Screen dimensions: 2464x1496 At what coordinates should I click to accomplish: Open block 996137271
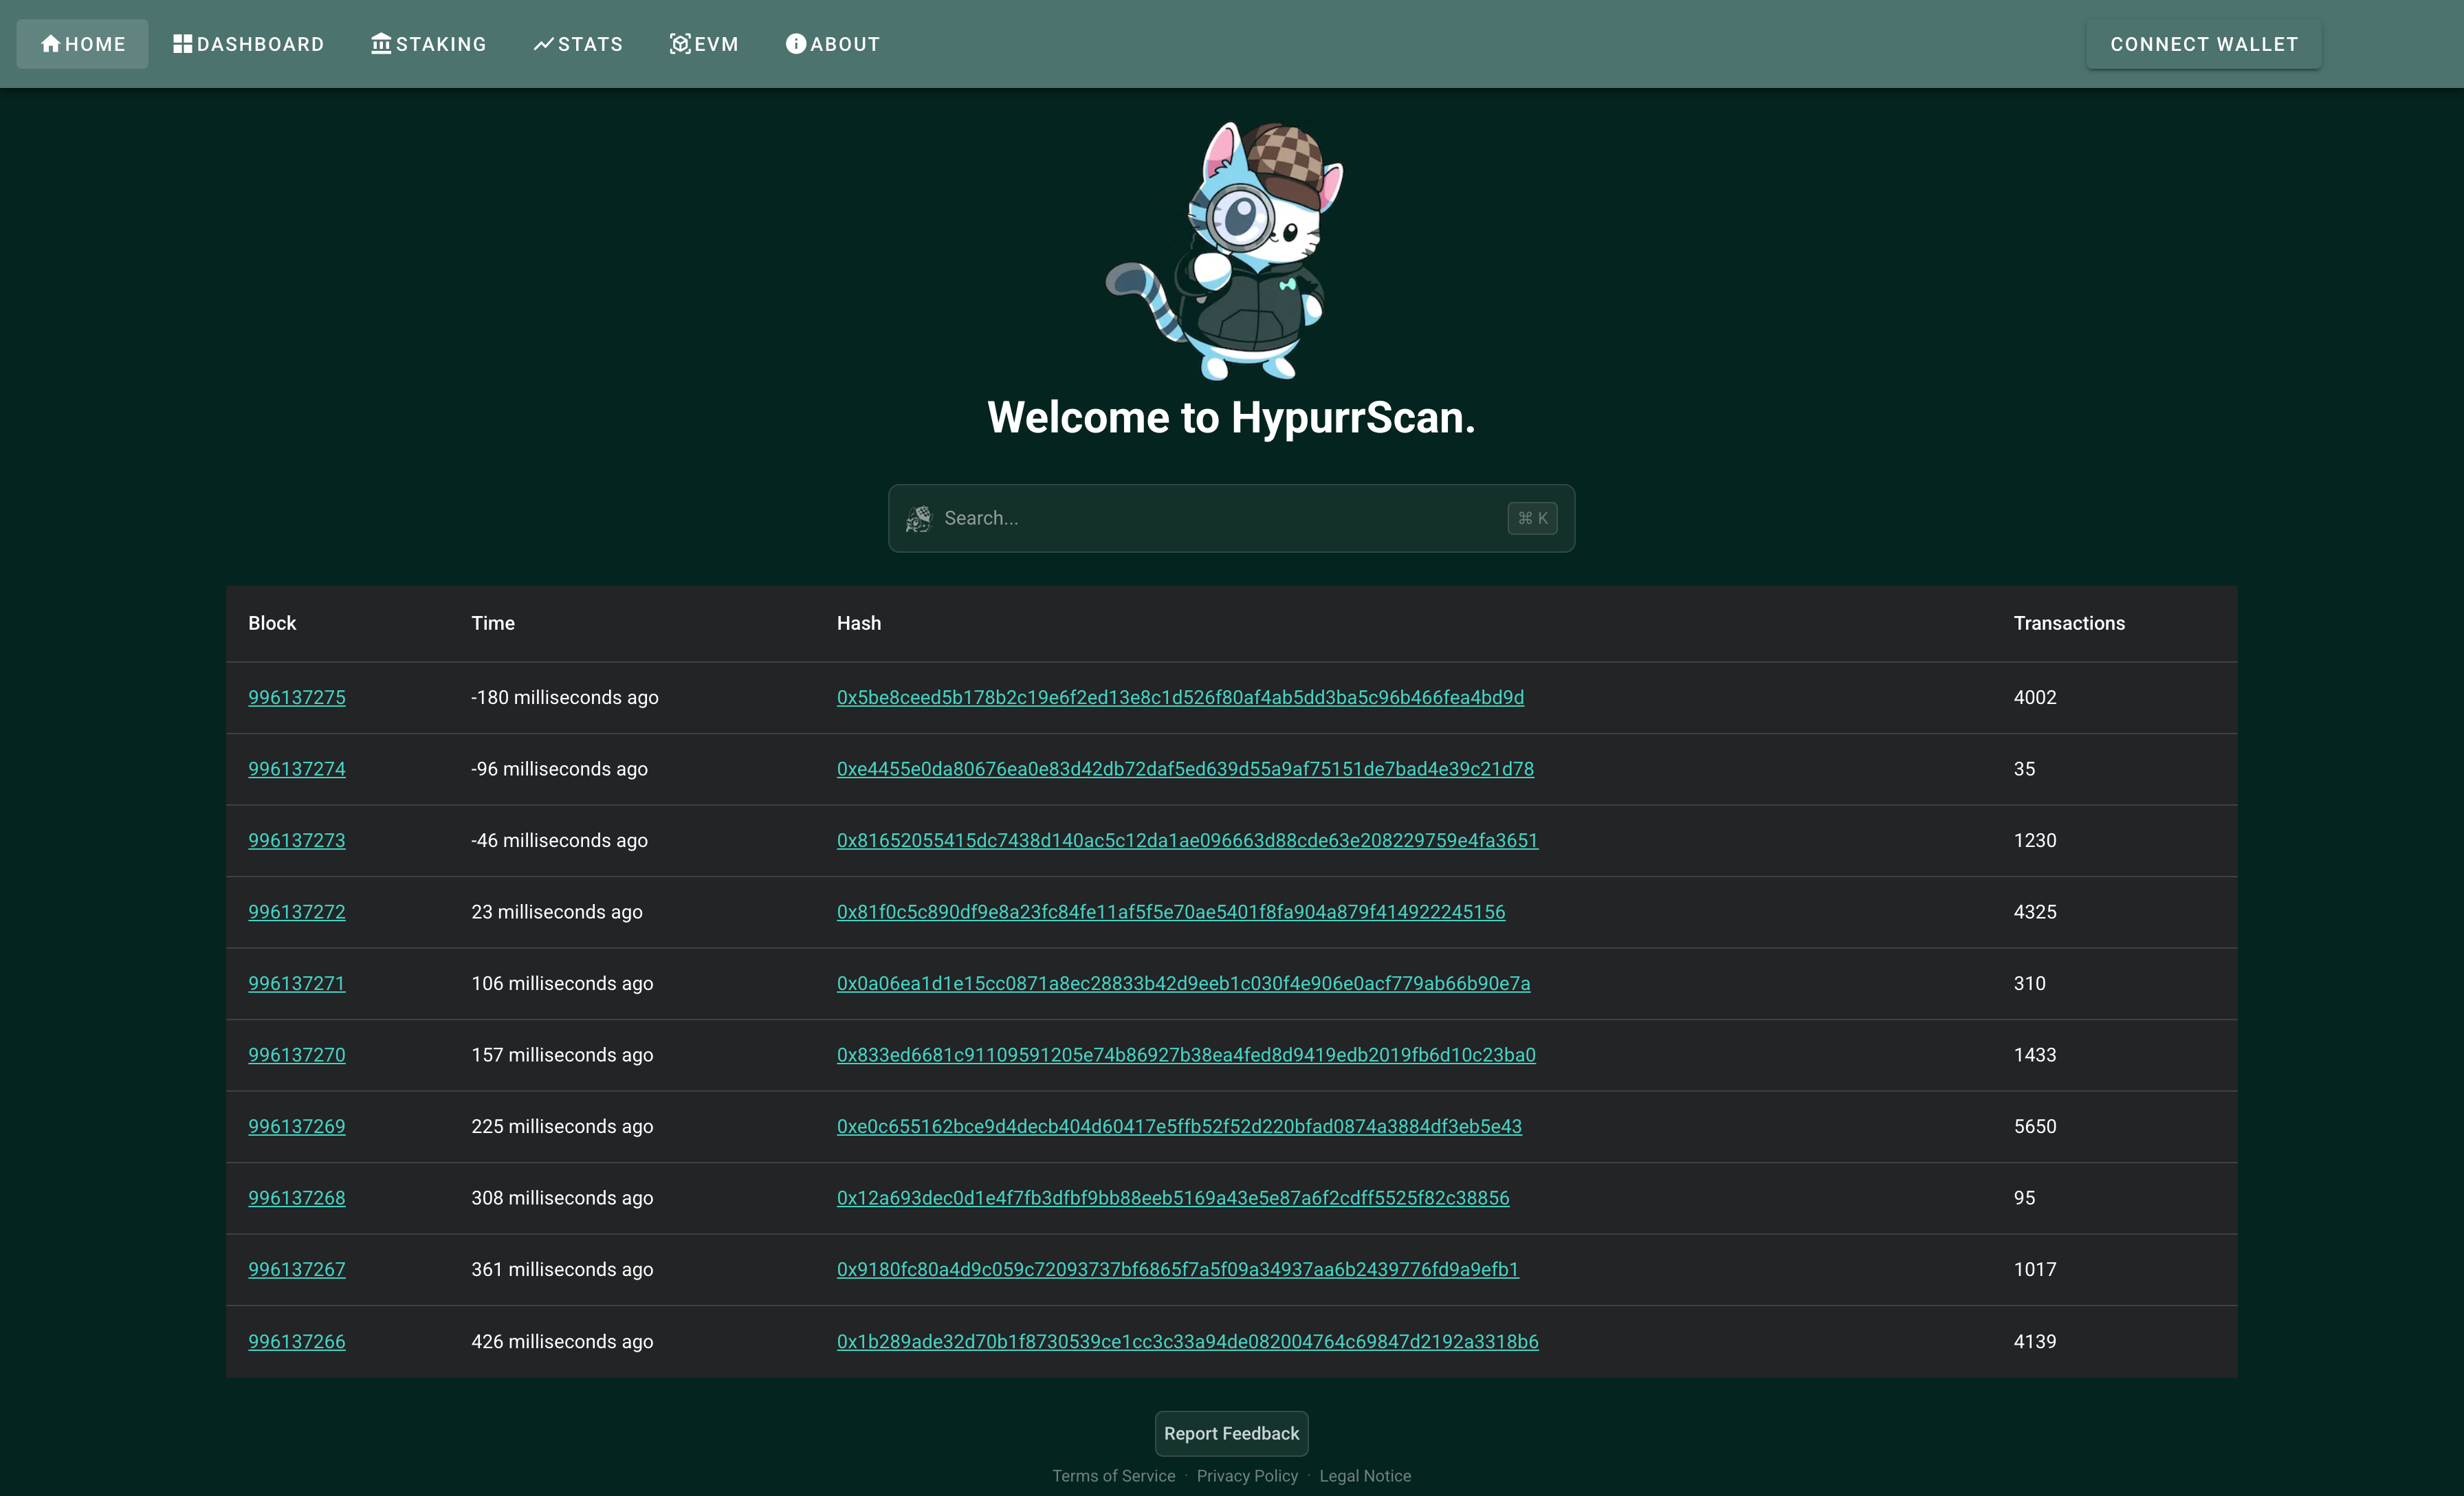coord(297,983)
